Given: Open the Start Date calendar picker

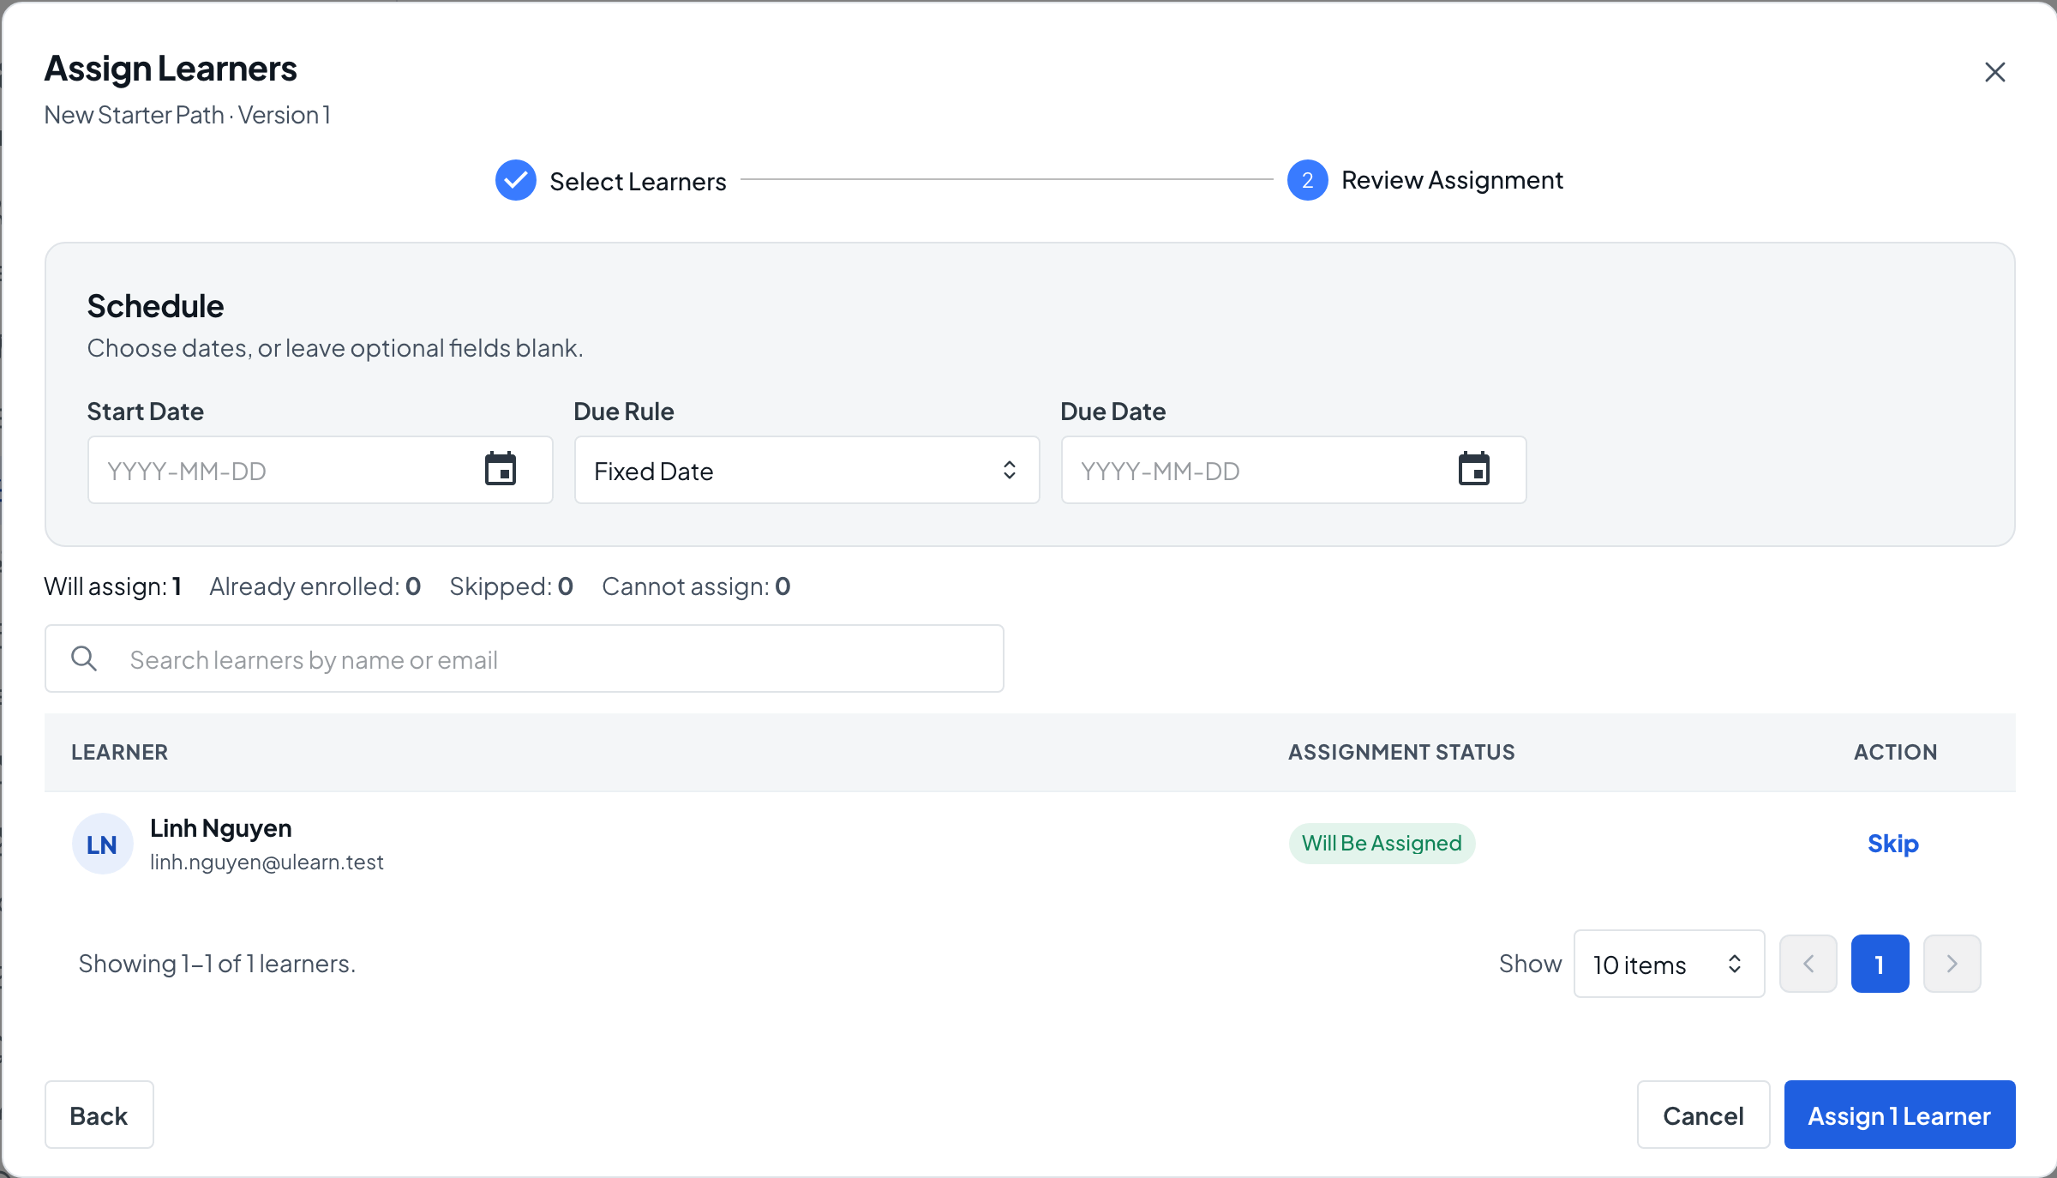Looking at the screenshot, I should [x=501, y=469].
